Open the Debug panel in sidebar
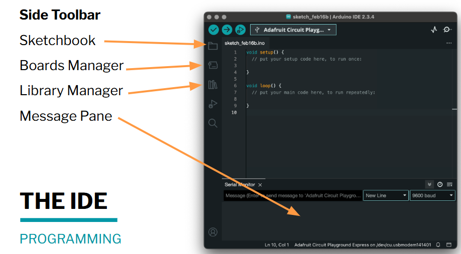 (x=213, y=104)
